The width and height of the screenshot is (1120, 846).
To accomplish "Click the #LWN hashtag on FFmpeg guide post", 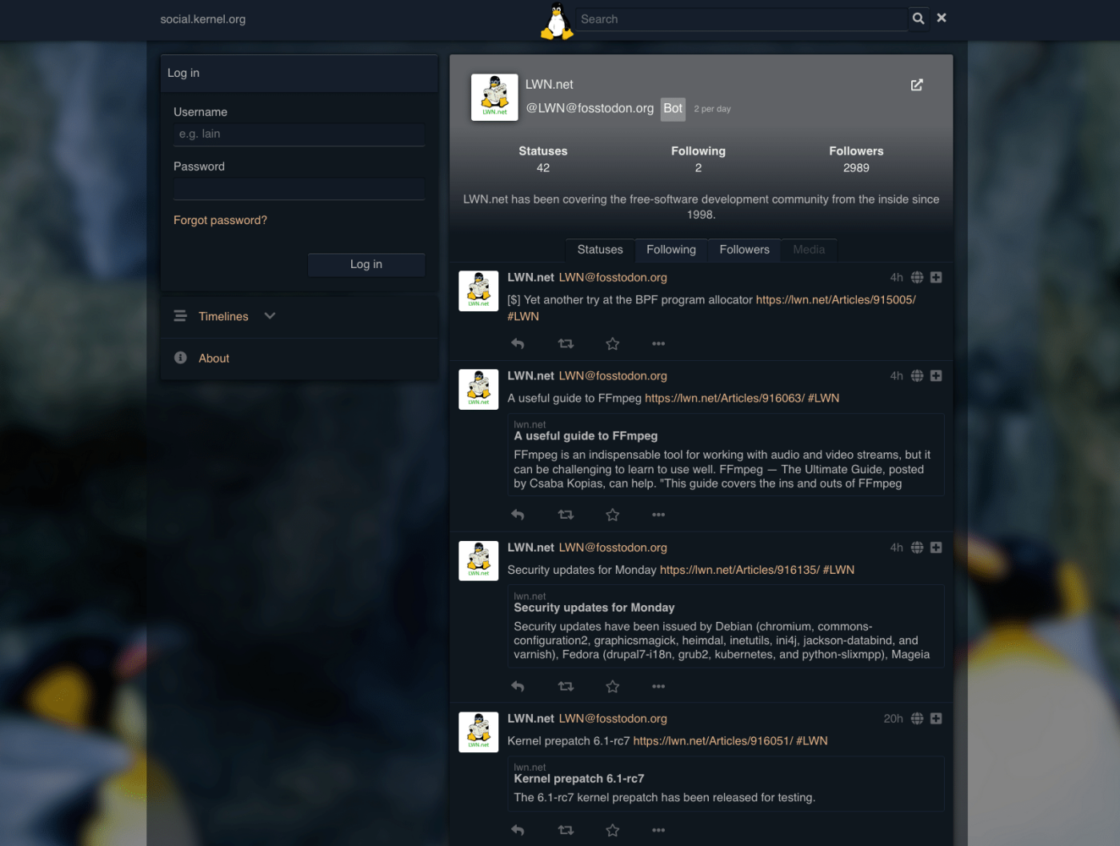I will (x=824, y=398).
